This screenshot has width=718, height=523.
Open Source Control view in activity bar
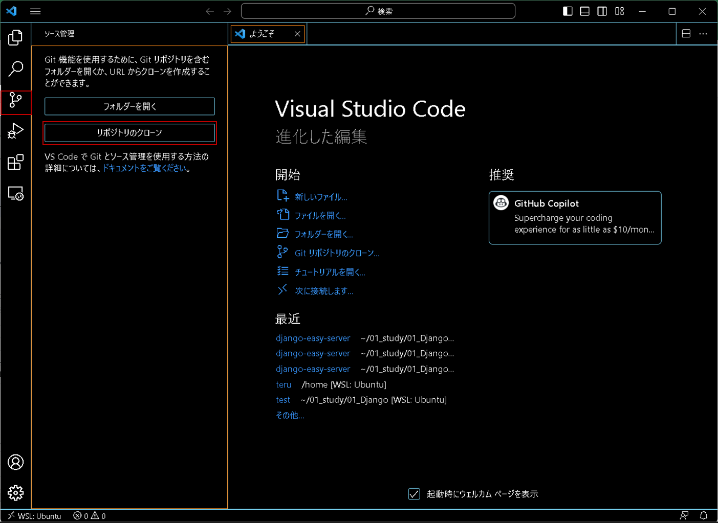[15, 100]
